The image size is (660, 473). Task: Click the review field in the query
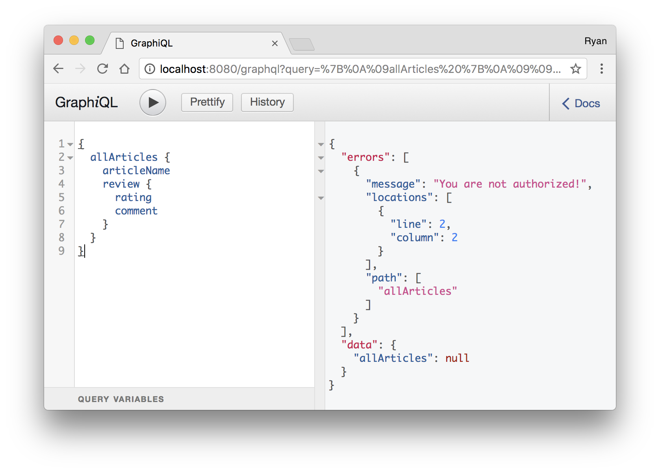121,184
